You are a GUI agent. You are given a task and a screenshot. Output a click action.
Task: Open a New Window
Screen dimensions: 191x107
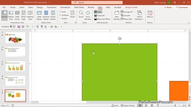click(x=117, y=15)
